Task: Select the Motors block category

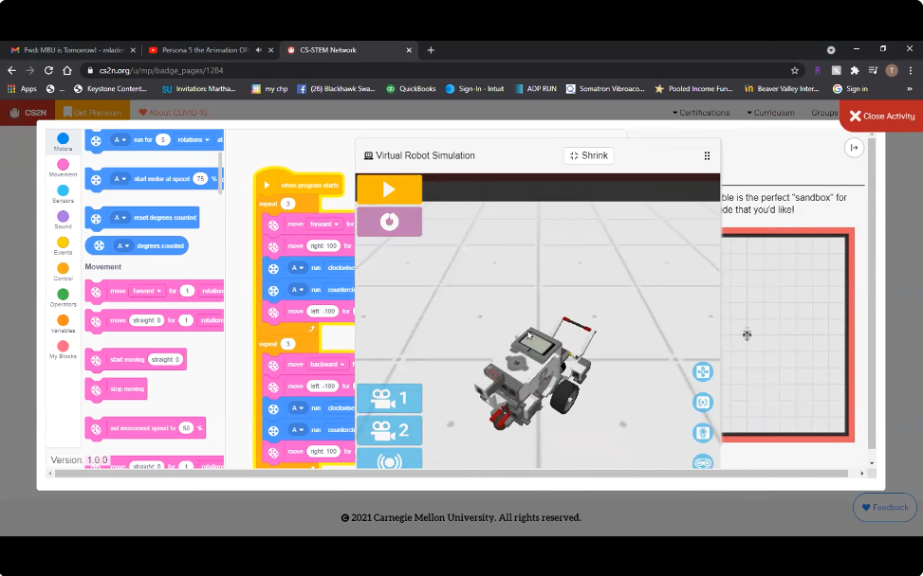Action: click(x=63, y=142)
